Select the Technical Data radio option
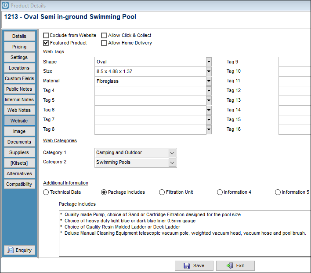The height and width of the screenshot is (273, 311). (46, 192)
